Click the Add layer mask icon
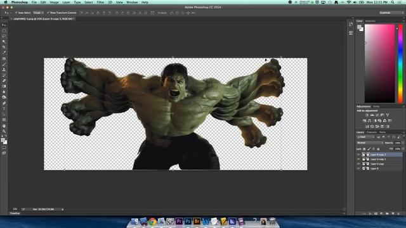406x228 pixels. point(376,213)
